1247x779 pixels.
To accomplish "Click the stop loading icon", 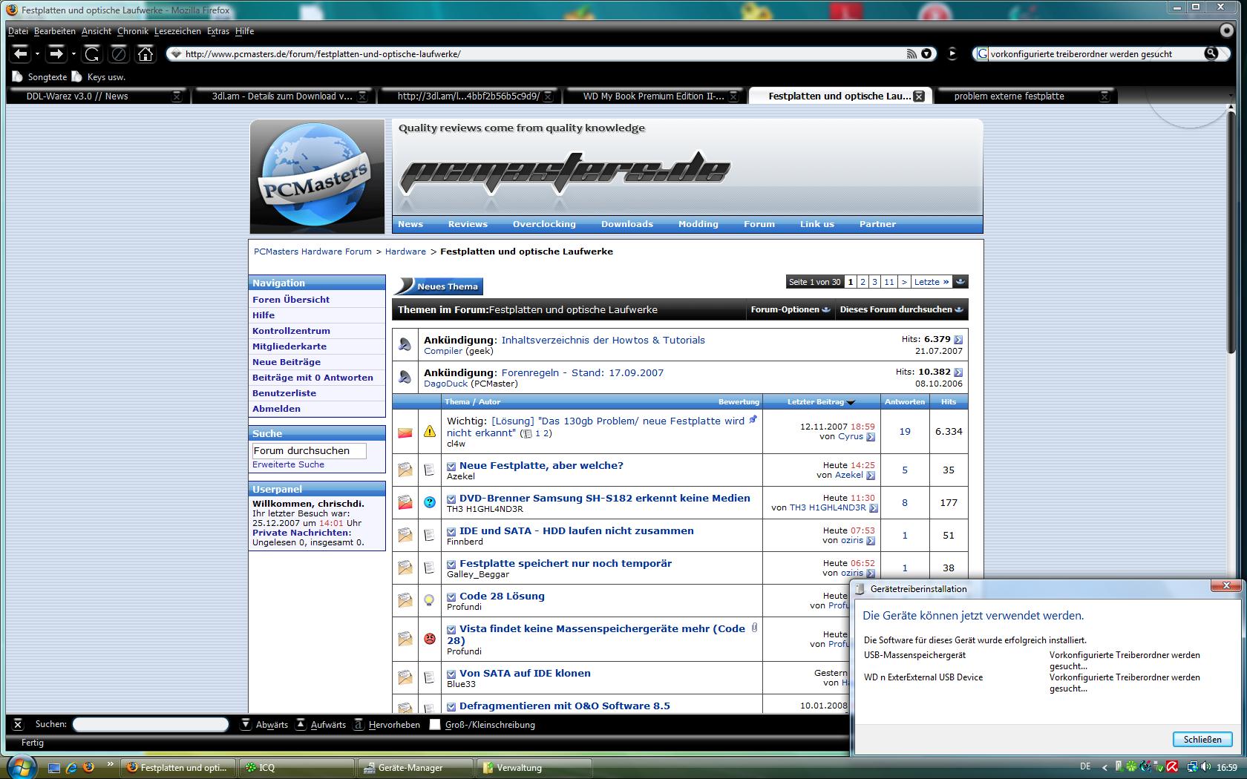I will (118, 53).
